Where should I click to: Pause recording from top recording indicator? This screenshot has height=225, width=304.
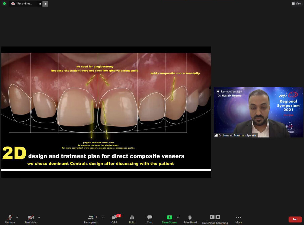tap(40, 4)
